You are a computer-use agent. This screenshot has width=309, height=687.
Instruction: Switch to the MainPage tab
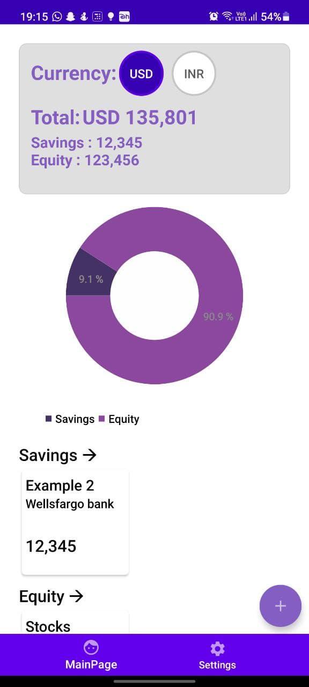pos(91,655)
